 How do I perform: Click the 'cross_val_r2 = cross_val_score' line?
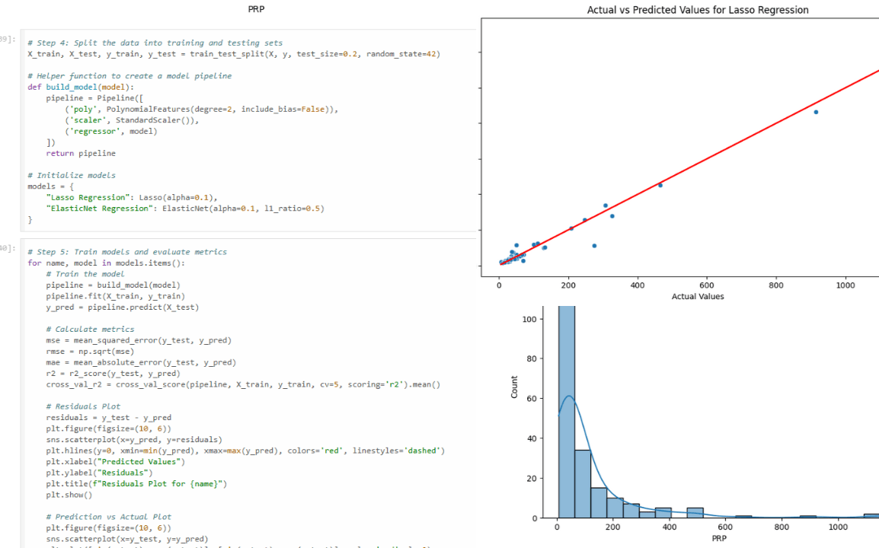(x=243, y=384)
